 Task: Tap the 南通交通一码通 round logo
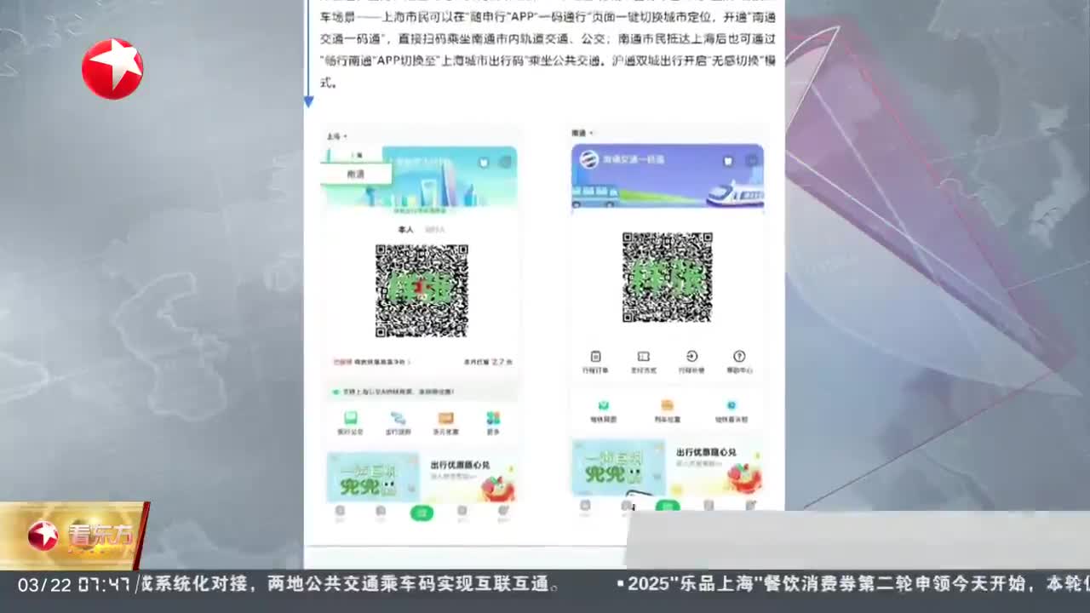pos(590,159)
